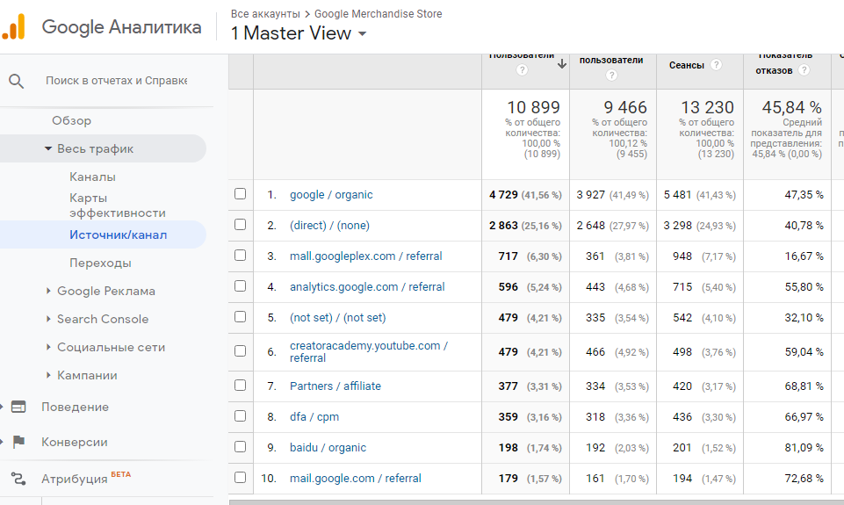Open the mall.googleplex.com / referral link
Viewport: 844px width, 505px height.
(x=365, y=256)
